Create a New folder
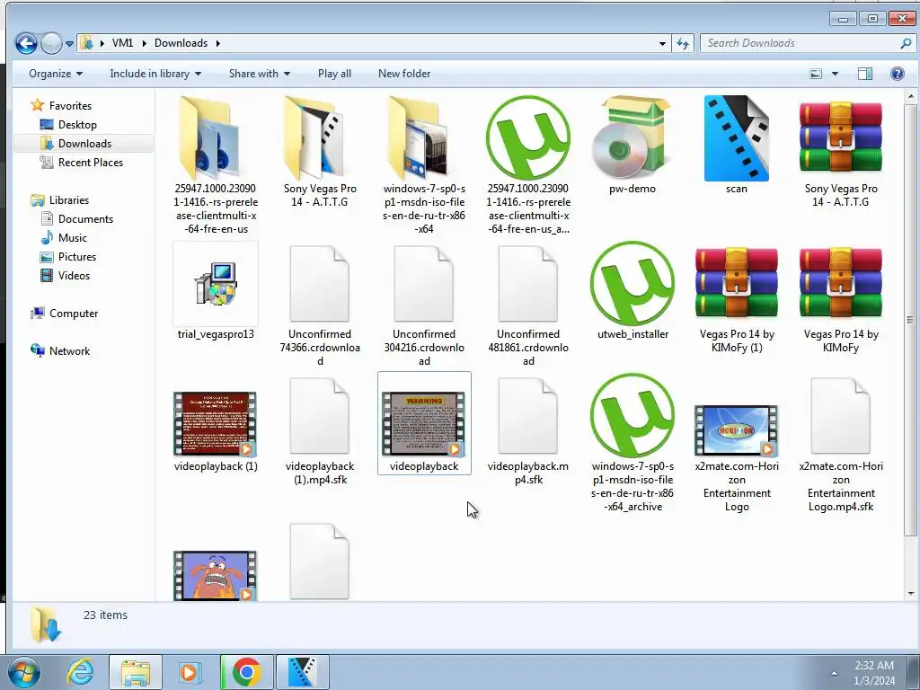Screen dimensions: 920x690 pos(404,74)
